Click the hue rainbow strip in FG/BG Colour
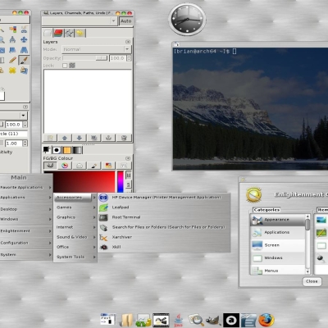328x328 pixels. tap(121, 182)
